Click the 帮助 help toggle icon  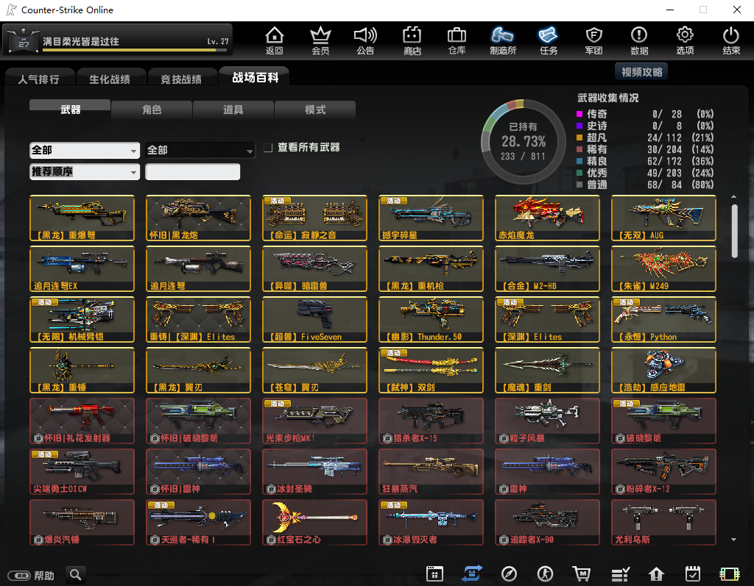pos(19,576)
